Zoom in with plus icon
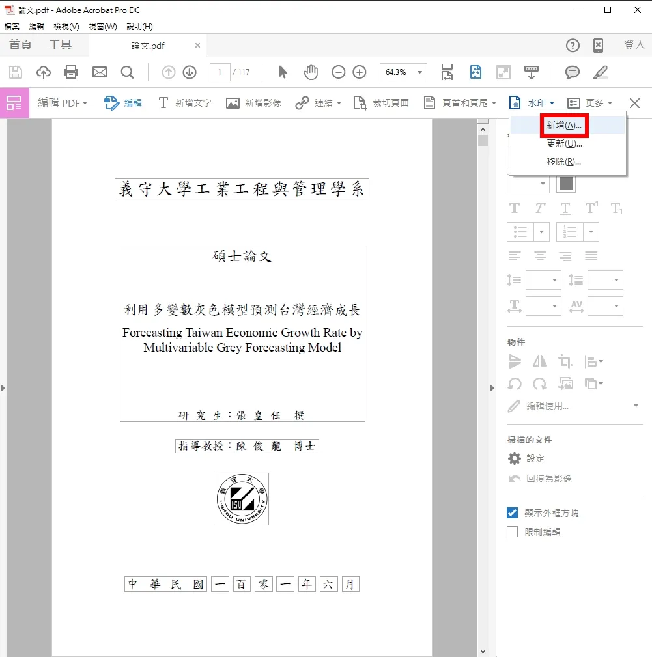 pos(360,72)
